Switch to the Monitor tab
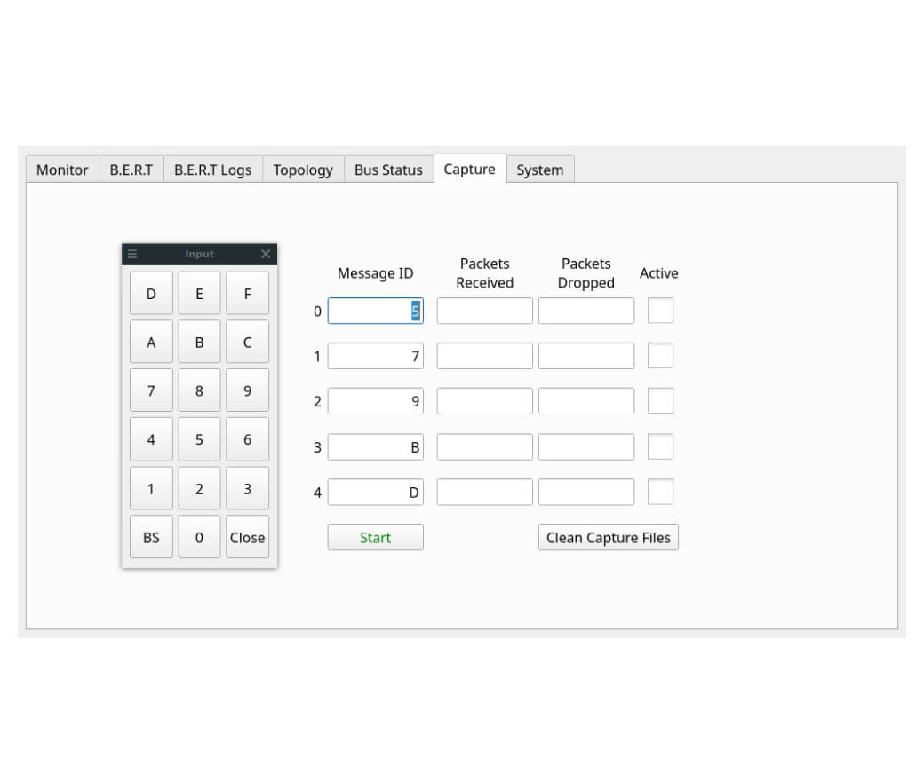Screen dimensions: 924x781 [62, 170]
